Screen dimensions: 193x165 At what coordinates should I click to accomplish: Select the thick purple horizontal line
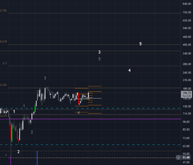(x=92, y=119)
